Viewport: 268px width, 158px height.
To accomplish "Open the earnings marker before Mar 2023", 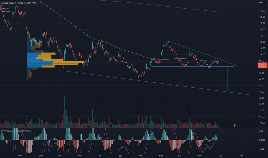I will 178,126.
